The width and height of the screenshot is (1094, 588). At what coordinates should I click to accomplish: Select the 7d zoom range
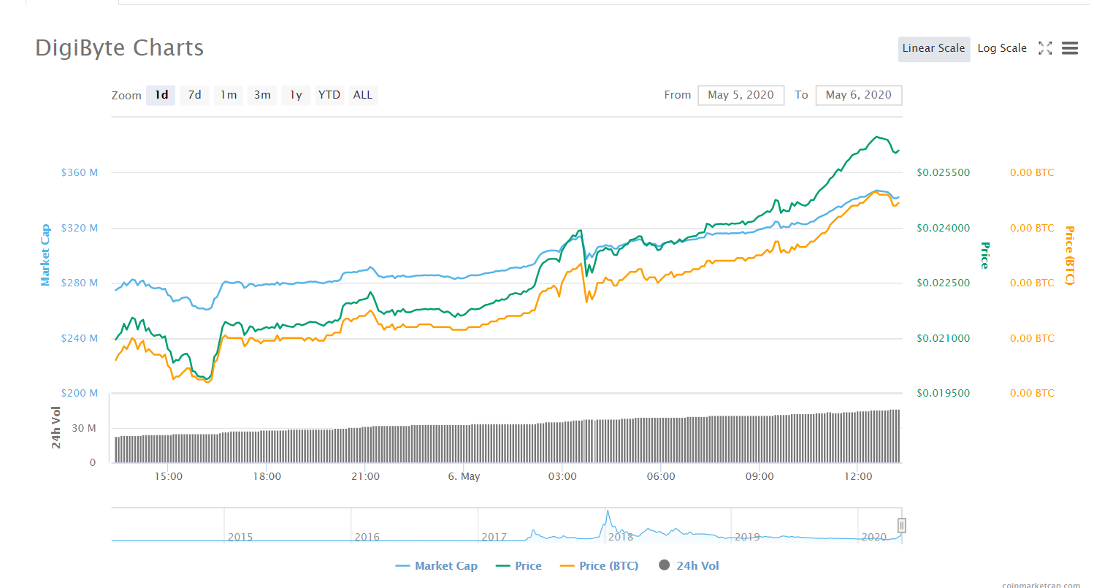(x=194, y=95)
